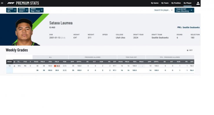Open the Weeks Reg + Post dropdown
The height and width of the screenshot is (115, 214).
(x=36, y=10)
